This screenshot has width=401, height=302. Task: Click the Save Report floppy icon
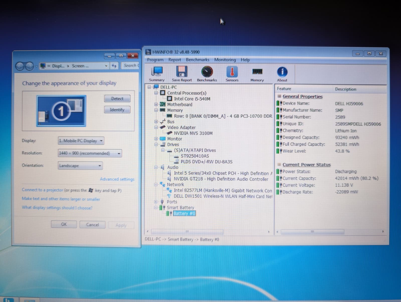[x=182, y=74]
